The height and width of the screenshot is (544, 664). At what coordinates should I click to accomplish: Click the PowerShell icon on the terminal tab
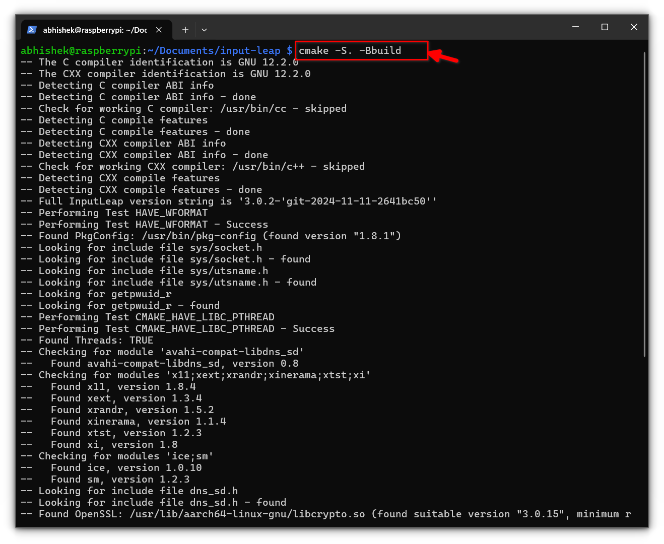[32, 30]
